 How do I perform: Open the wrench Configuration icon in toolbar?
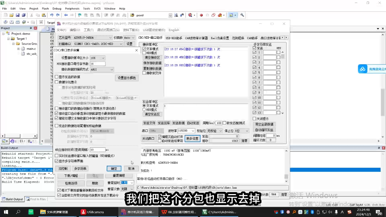click(242, 15)
